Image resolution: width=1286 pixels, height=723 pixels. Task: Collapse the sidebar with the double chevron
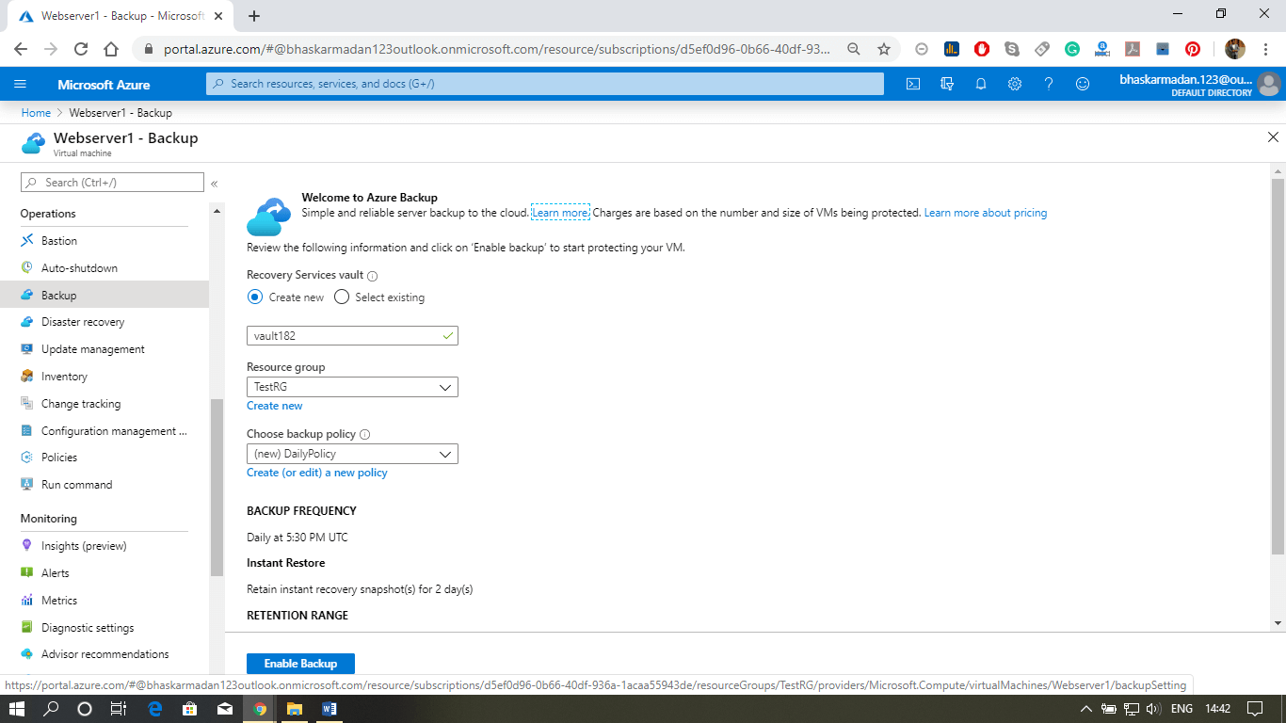pos(214,184)
